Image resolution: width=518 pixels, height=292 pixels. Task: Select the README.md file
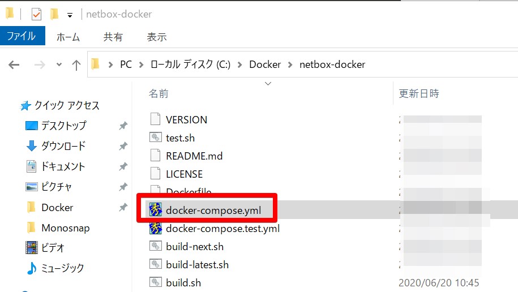coord(186,156)
